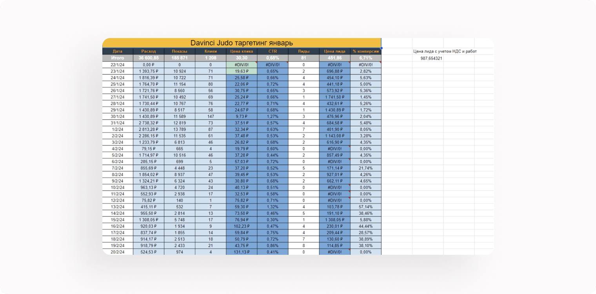The width and height of the screenshot is (596, 294).
Task: Click the "Davinci Judo таргетинг январь" title cell
Action: (242, 43)
